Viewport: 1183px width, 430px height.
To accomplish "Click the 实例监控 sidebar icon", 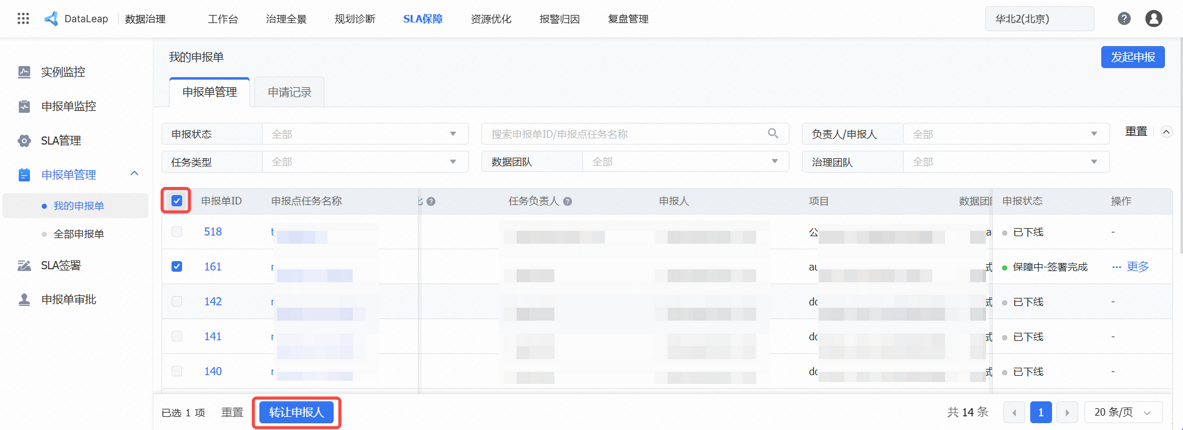I will tap(24, 72).
